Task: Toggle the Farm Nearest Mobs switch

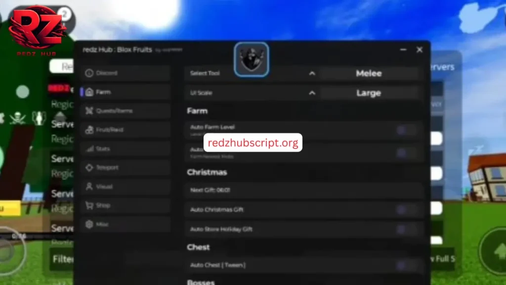Action: click(407, 153)
